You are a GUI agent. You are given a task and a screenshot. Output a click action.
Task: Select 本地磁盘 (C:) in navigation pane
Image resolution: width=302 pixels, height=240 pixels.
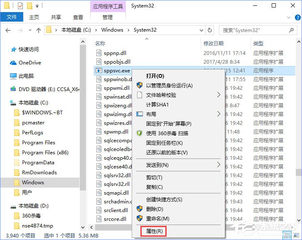(29, 103)
